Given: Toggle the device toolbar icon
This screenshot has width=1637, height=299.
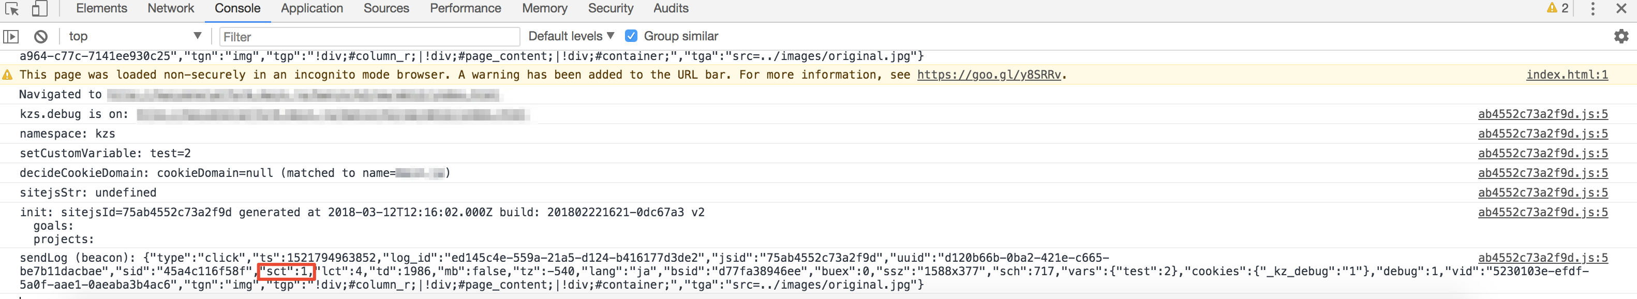Looking at the screenshot, I should pyautogui.click(x=39, y=9).
